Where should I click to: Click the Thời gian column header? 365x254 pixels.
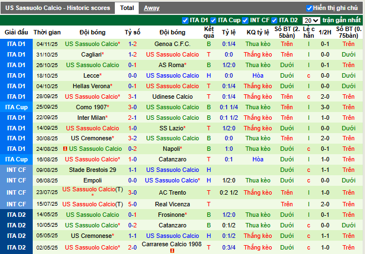click(47, 32)
